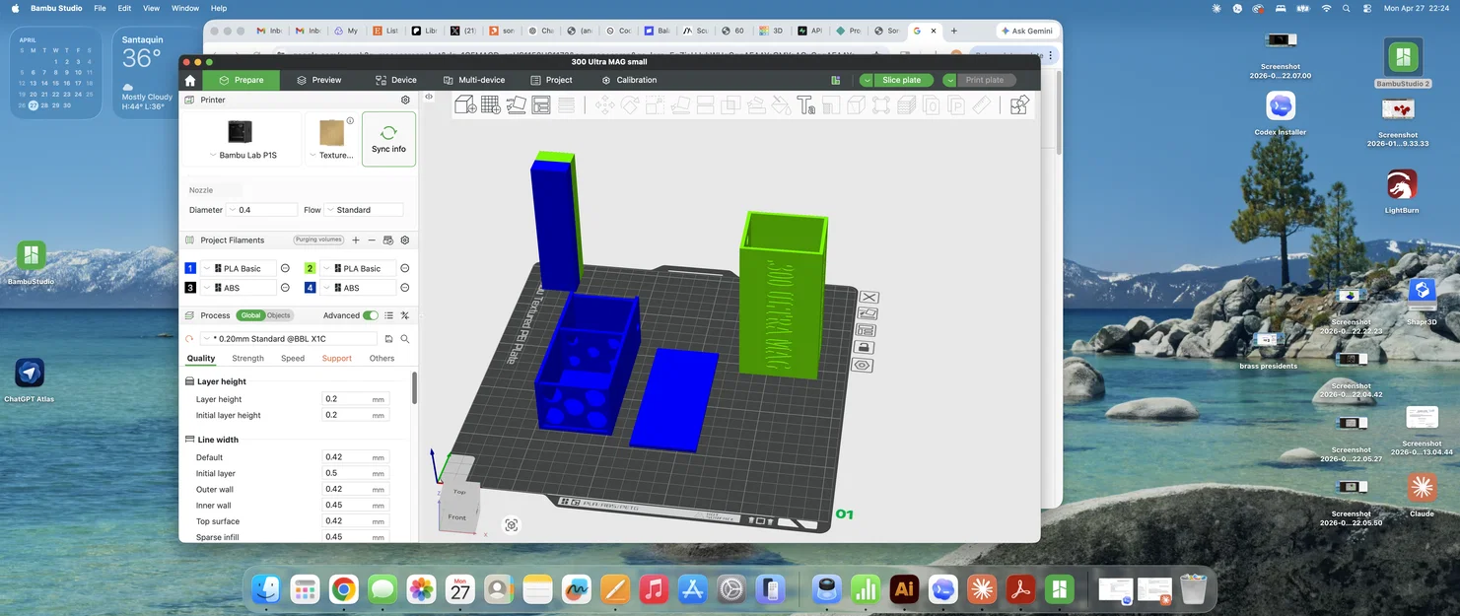Click the plate close X icon
Viewport: 1460px width, 616px height.
[869, 297]
